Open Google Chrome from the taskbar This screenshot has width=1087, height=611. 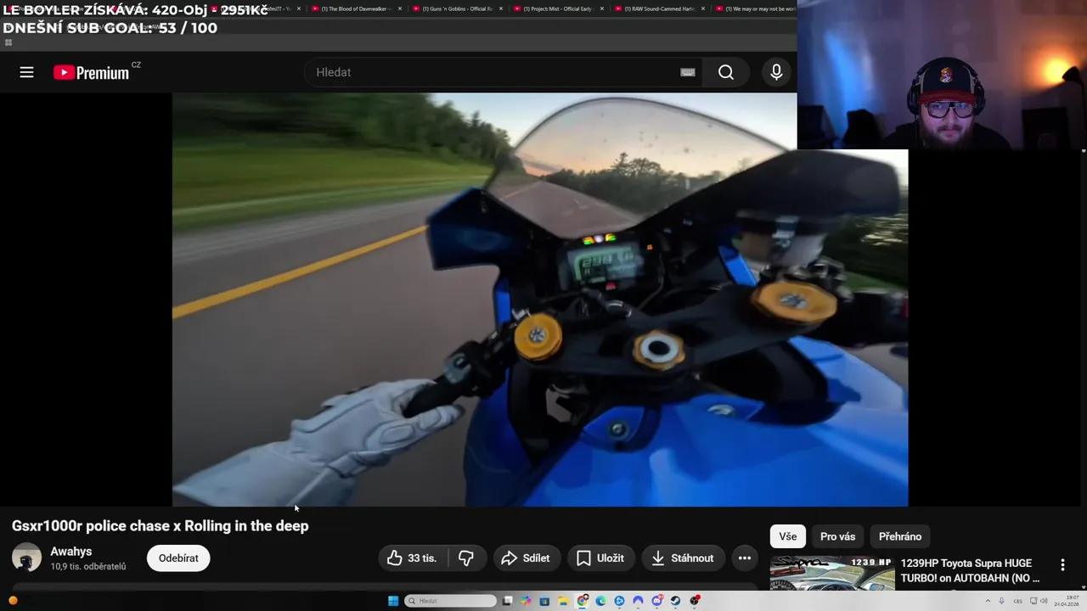point(582,601)
